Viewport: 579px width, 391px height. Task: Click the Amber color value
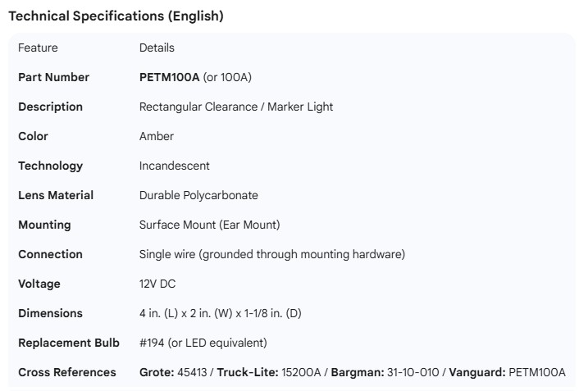[157, 136]
